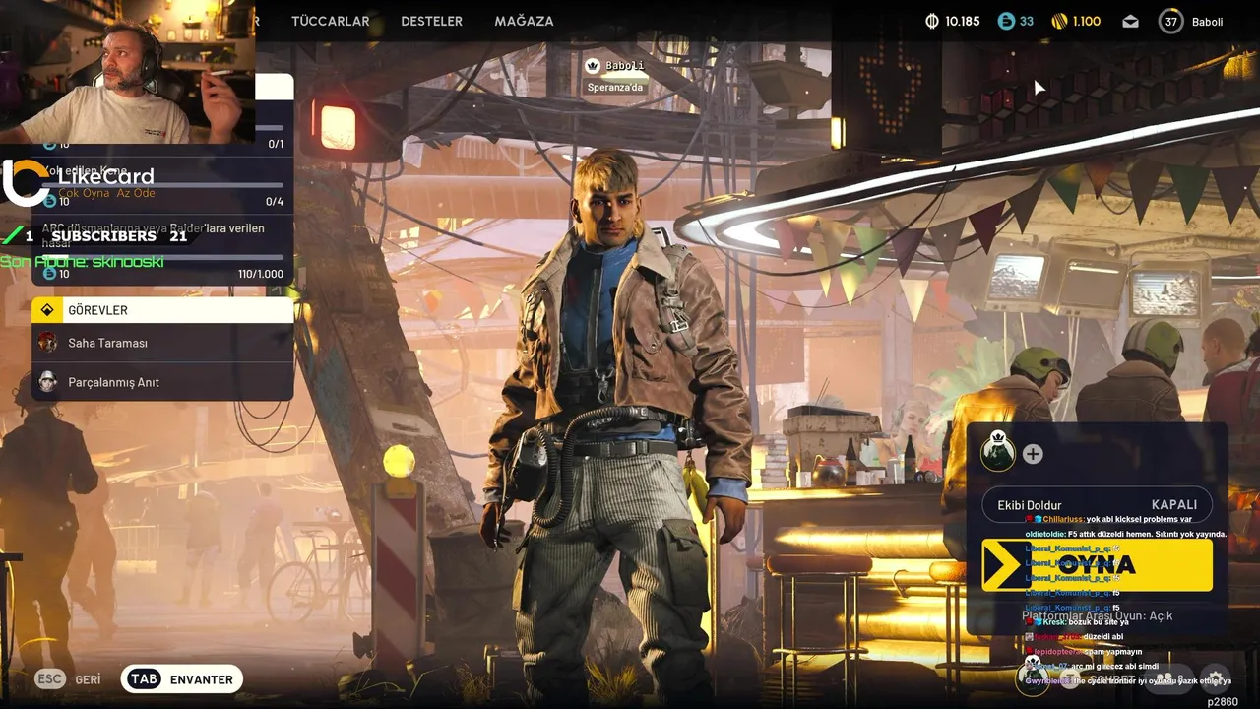Add a squad member with plus icon
Image resolution: width=1260 pixels, height=709 pixels.
[x=1033, y=454]
